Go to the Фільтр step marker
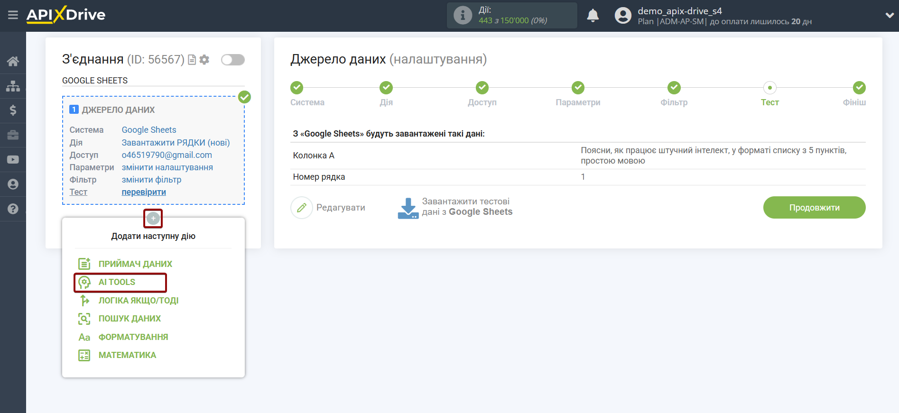 coord(674,88)
